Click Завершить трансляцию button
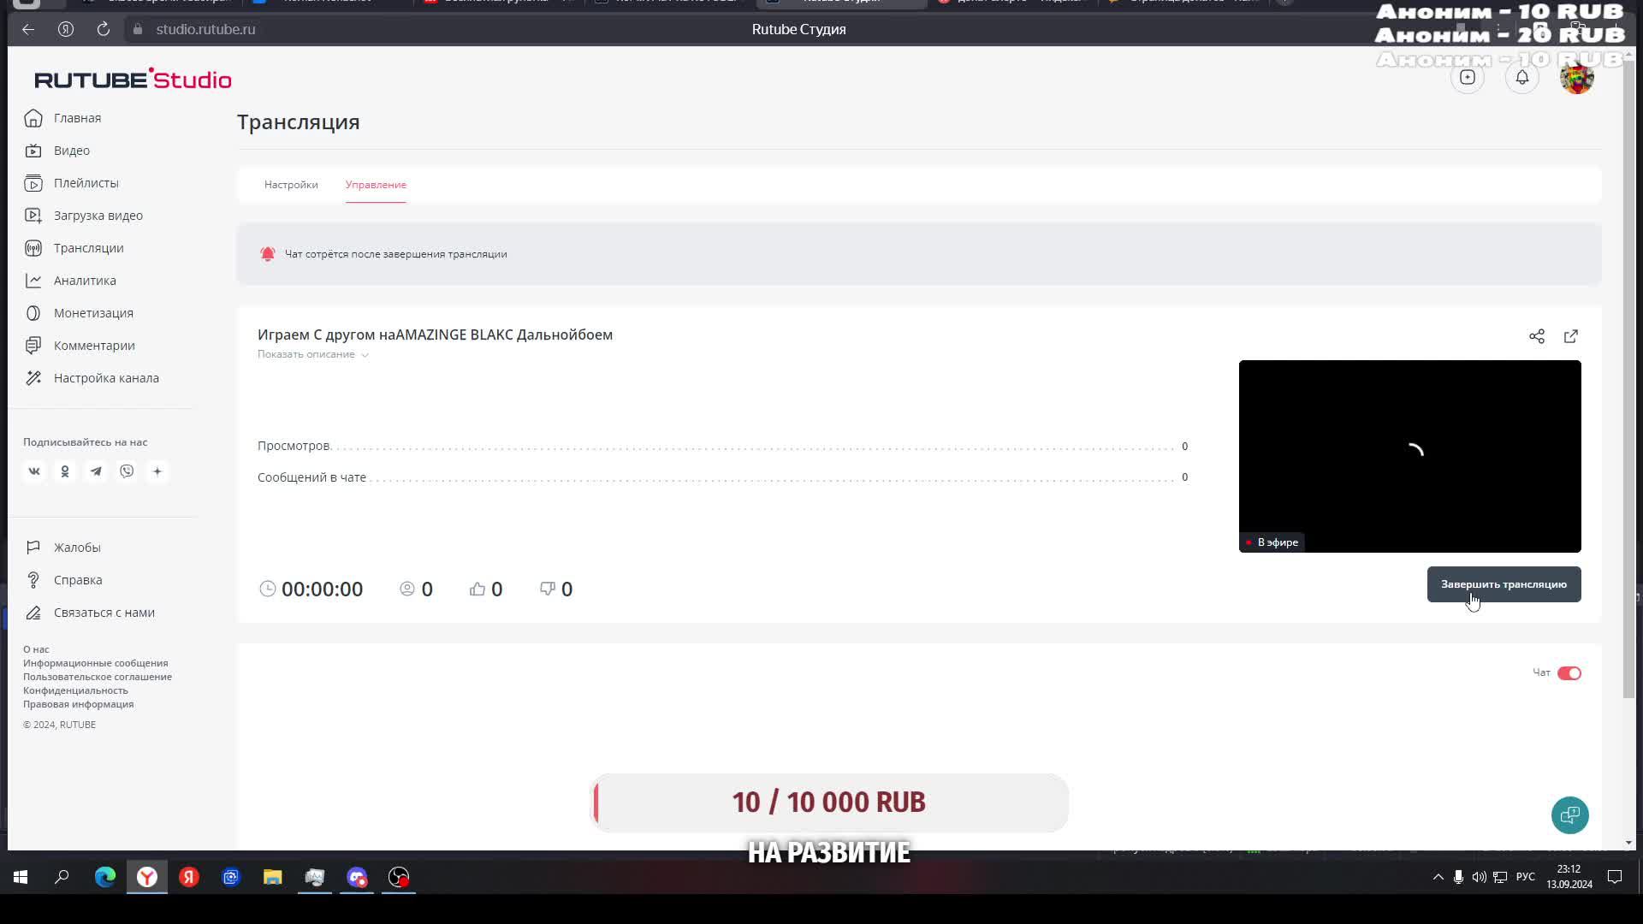 pyautogui.click(x=1504, y=584)
